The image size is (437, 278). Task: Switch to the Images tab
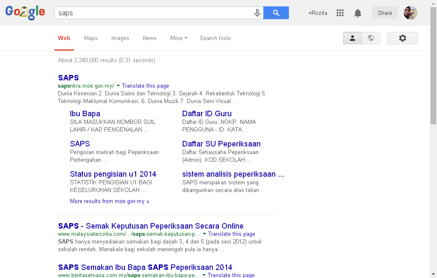(120, 38)
